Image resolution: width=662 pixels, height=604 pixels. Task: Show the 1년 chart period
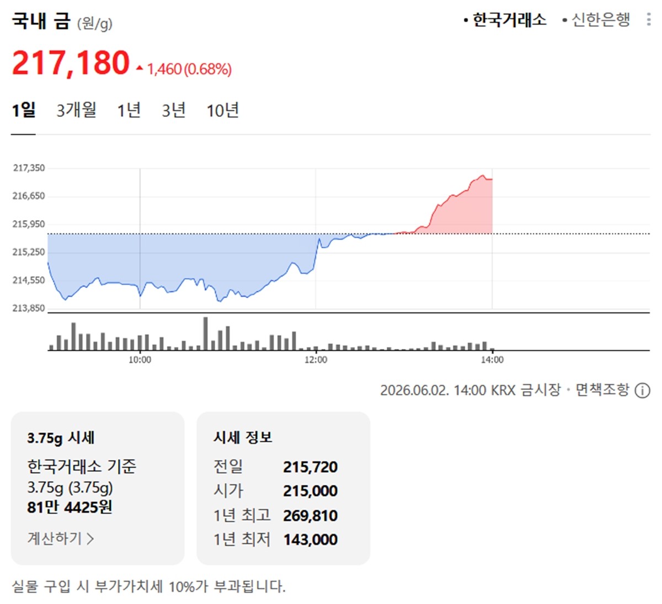click(x=129, y=110)
